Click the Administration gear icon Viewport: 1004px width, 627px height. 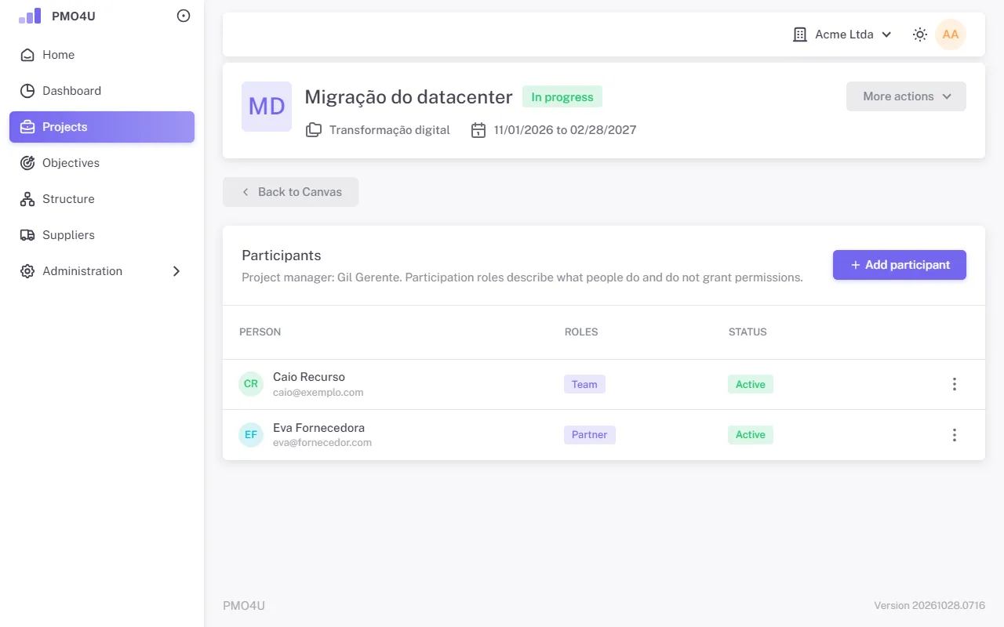(x=27, y=271)
